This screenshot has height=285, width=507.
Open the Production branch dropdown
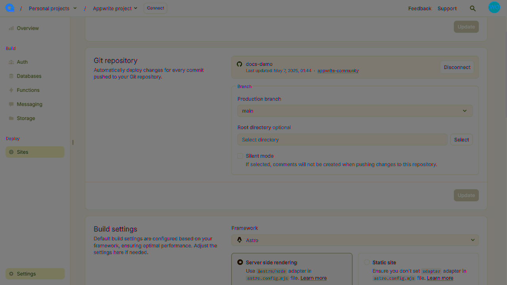point(355,111)
